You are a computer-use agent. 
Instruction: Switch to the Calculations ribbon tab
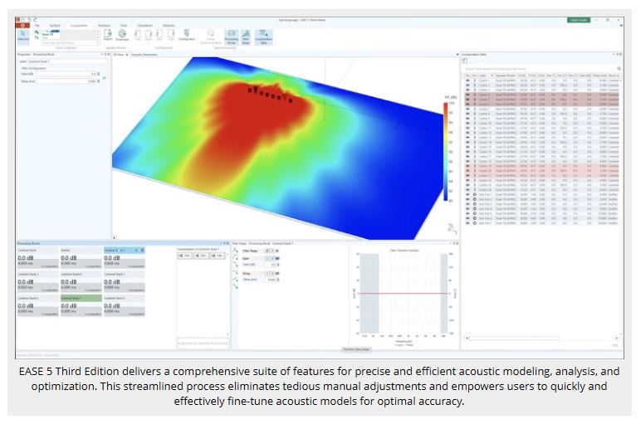[144, 26]
